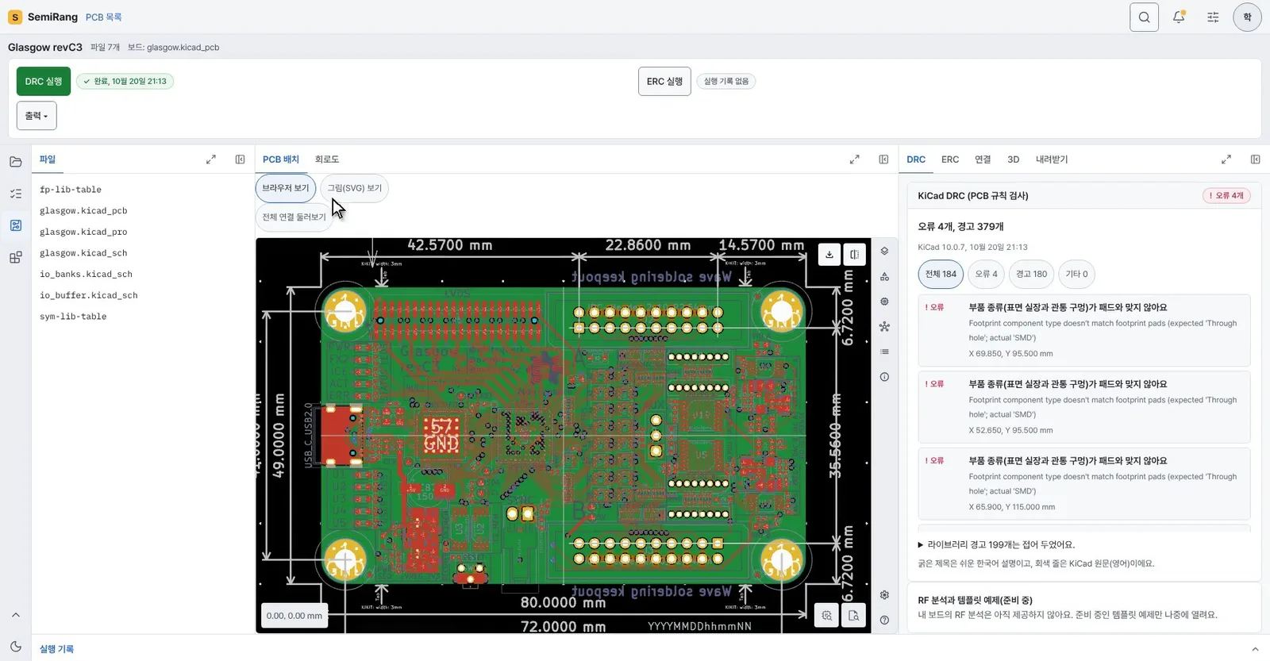
Task: Open the settings sliders icon in the header
Action: [1213, 17]
